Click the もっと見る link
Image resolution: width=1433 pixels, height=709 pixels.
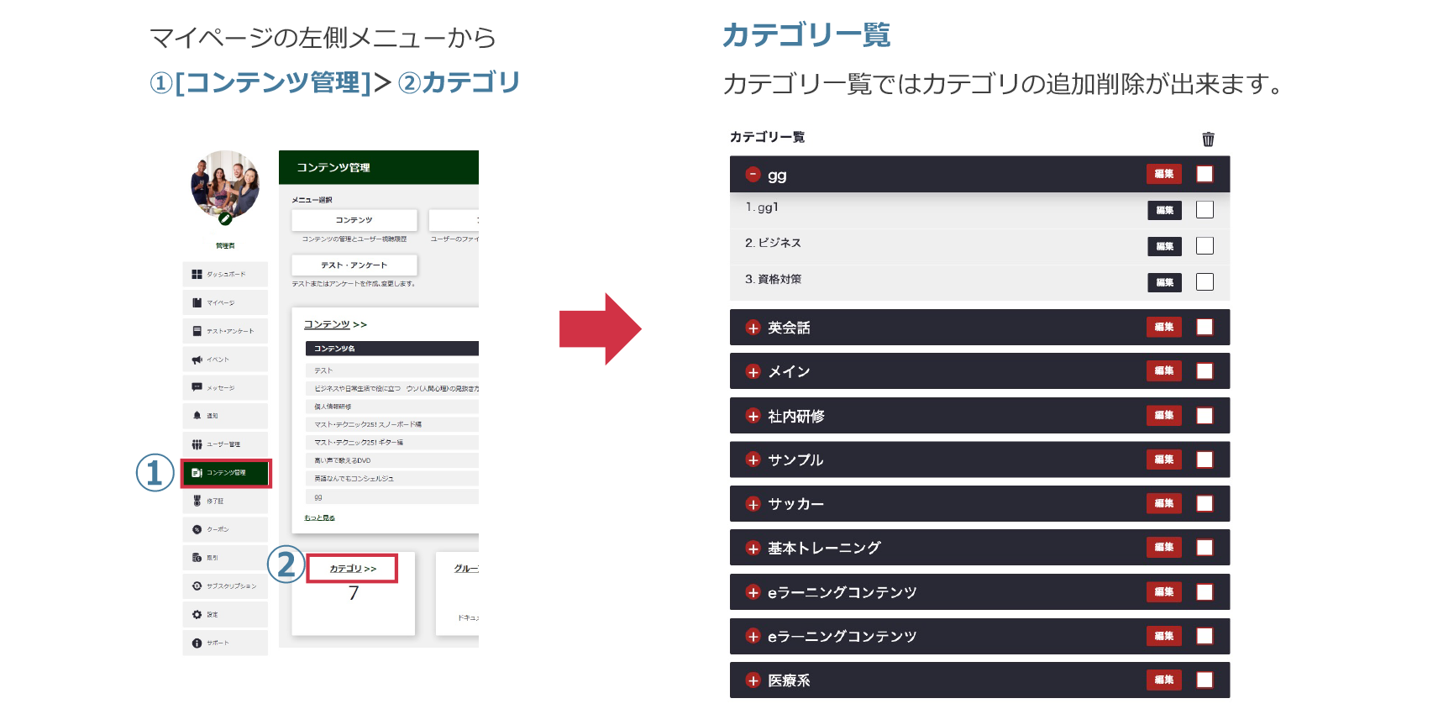(319, 518)
